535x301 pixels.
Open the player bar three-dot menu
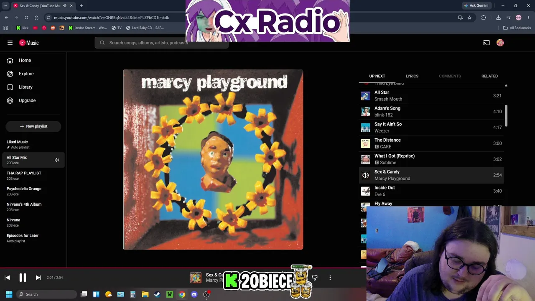click(330, 278)
